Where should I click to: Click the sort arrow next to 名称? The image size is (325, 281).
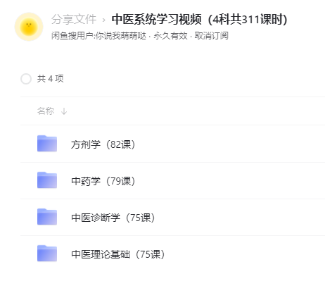(x=64, y=111)
